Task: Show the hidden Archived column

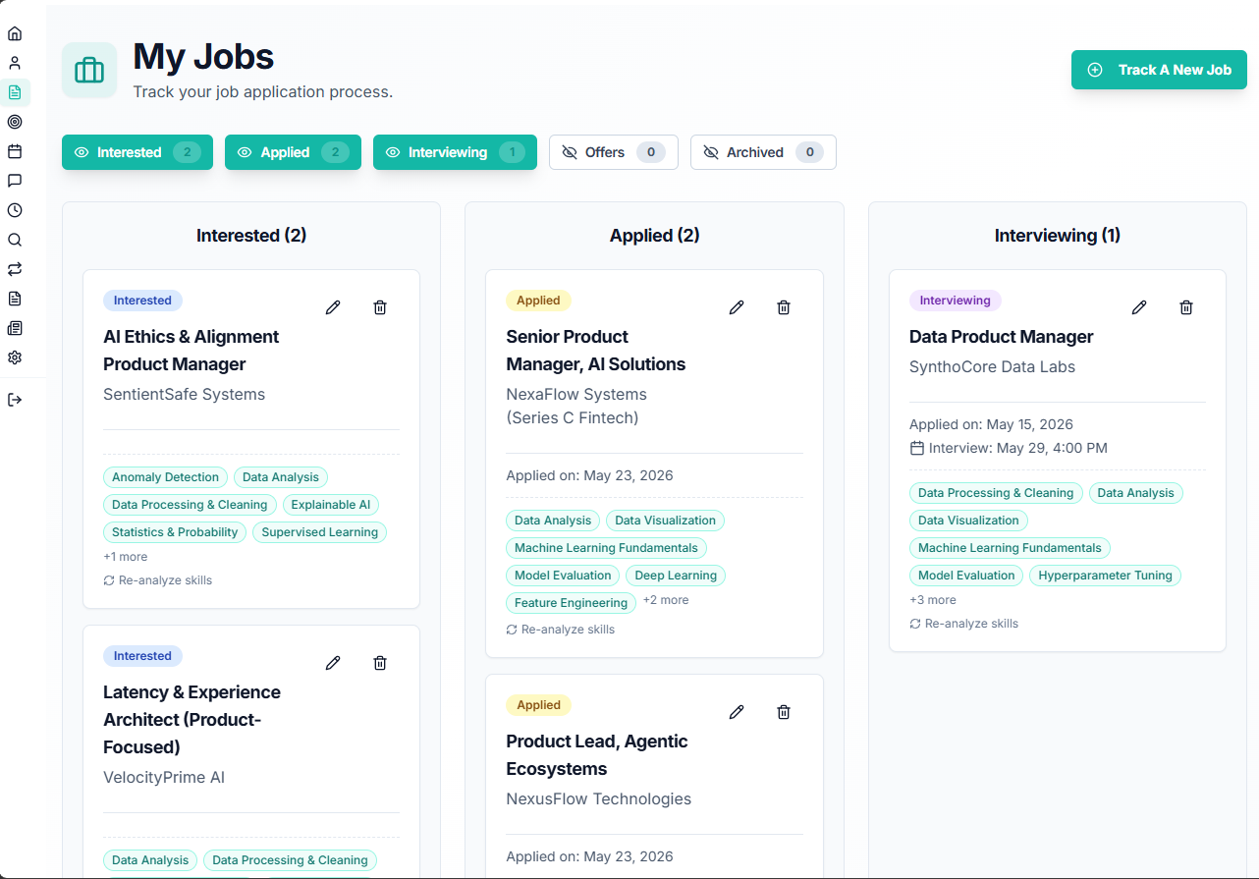Action: (x=763, y=152)
